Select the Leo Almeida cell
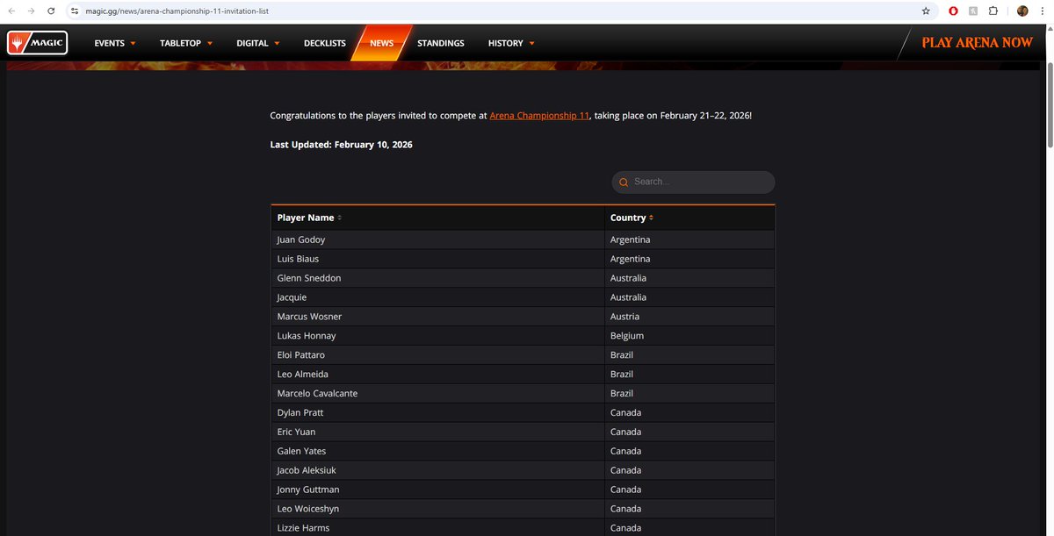 437,375
